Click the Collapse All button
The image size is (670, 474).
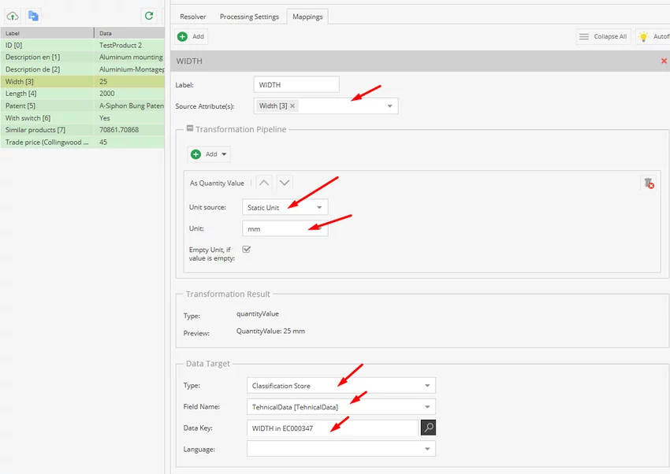[x=603, y=37]
